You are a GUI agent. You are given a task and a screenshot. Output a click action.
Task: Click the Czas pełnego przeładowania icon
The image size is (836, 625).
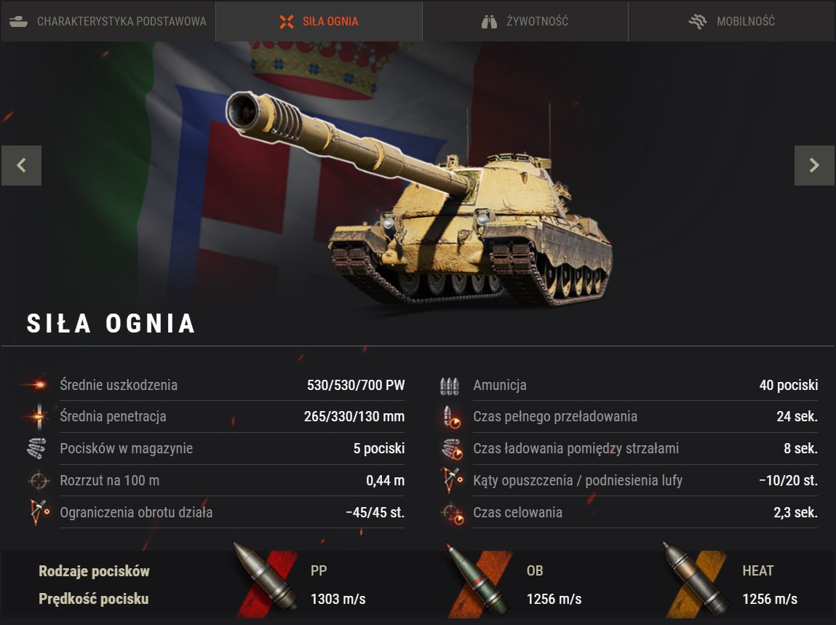(452, 417)
